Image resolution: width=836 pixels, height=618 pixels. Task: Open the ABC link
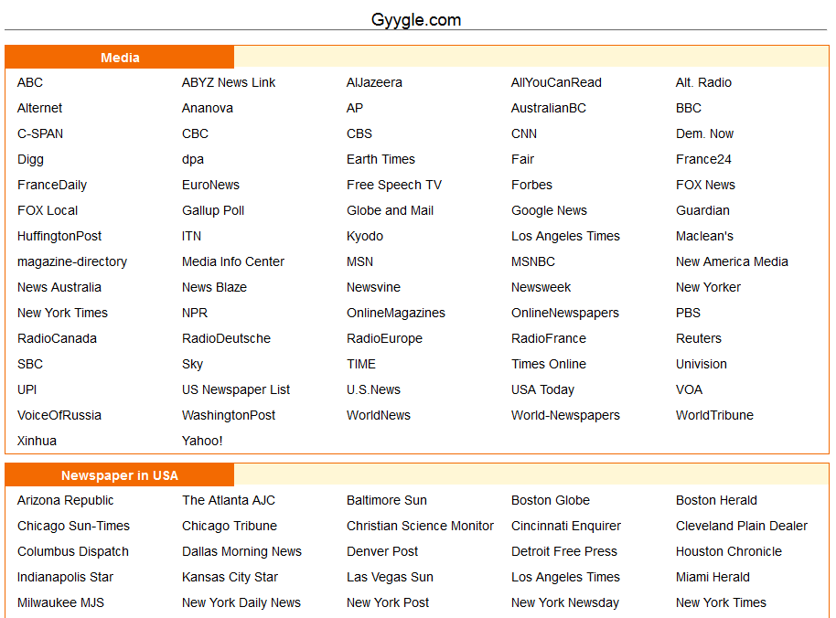(x=30, y=82)
